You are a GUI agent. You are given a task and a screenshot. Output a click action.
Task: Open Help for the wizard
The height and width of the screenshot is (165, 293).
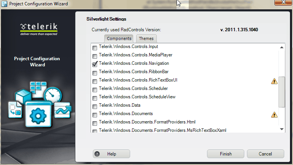(x=111, y=154)
